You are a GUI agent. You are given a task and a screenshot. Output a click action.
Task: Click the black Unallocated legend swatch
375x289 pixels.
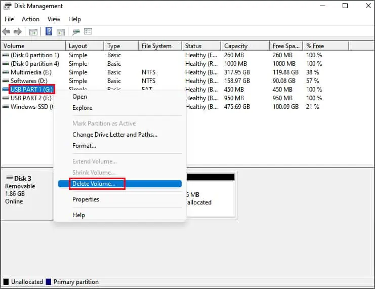point(6,282)
